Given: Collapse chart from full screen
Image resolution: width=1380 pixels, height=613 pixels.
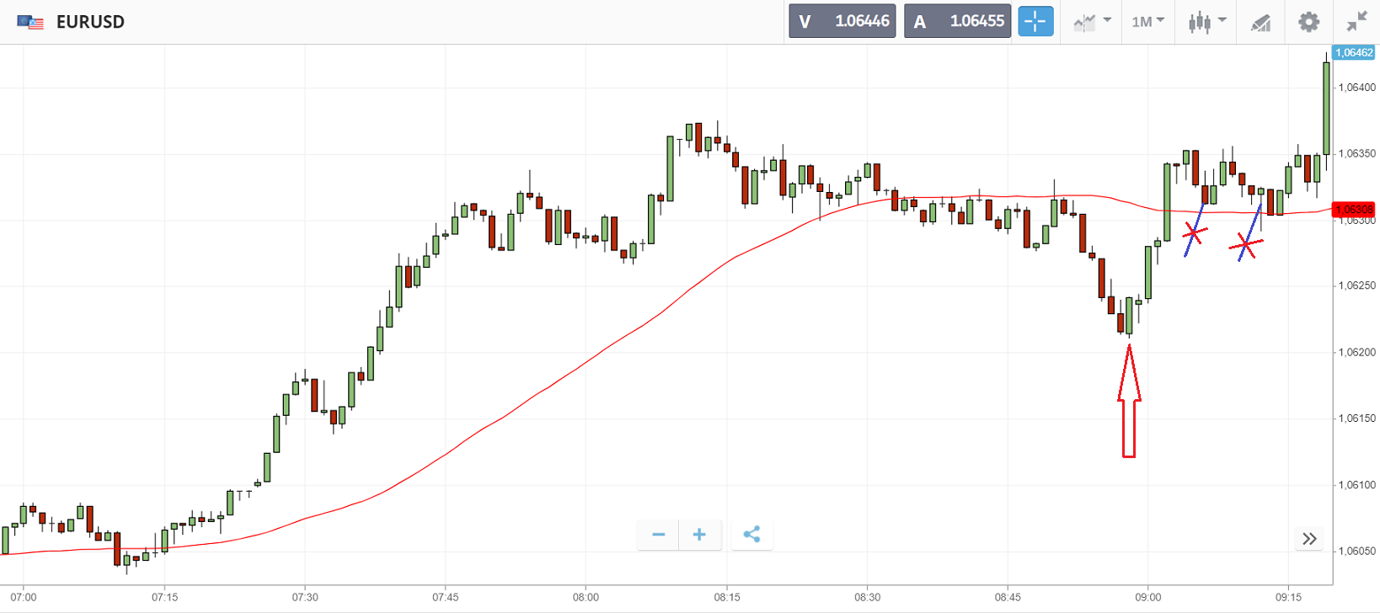Looking at the screenshot, I should pyautogui.click(x=1356, y=22).
